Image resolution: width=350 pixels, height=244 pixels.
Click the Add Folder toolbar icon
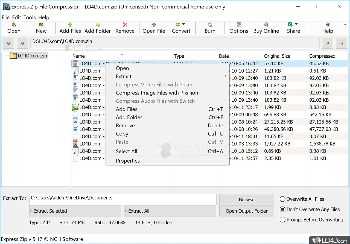tap(98, 25)
